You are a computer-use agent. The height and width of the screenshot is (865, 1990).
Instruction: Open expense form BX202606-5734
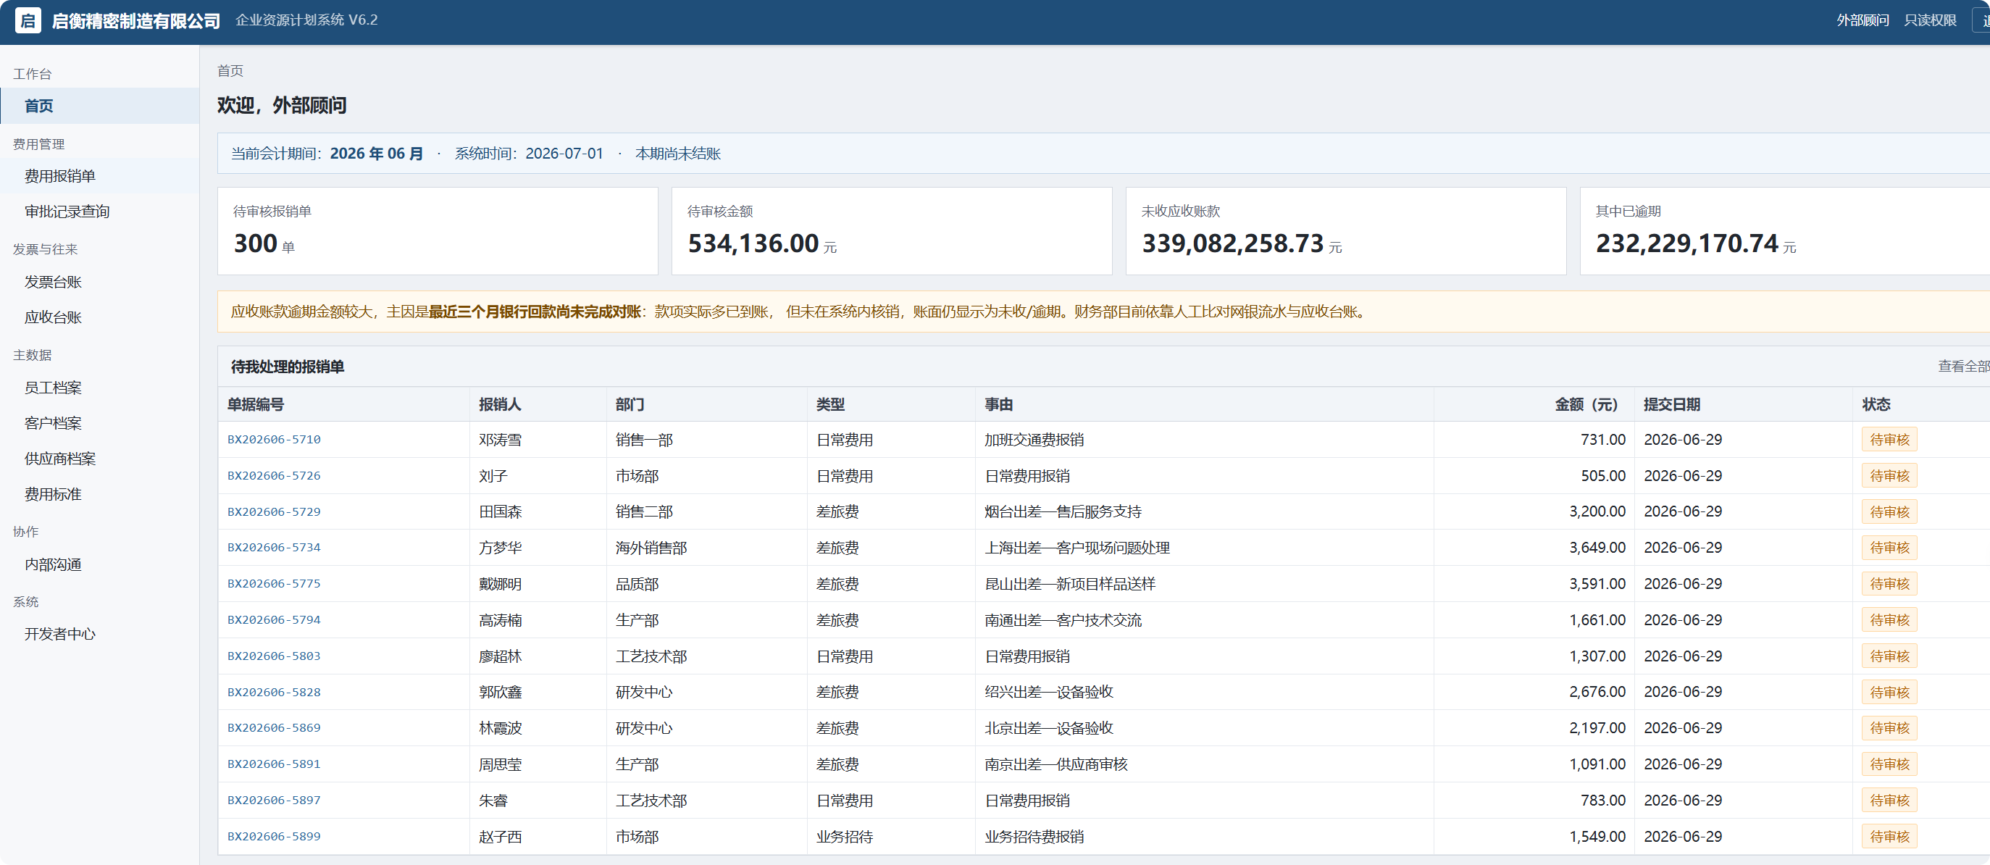pos(273,548)
